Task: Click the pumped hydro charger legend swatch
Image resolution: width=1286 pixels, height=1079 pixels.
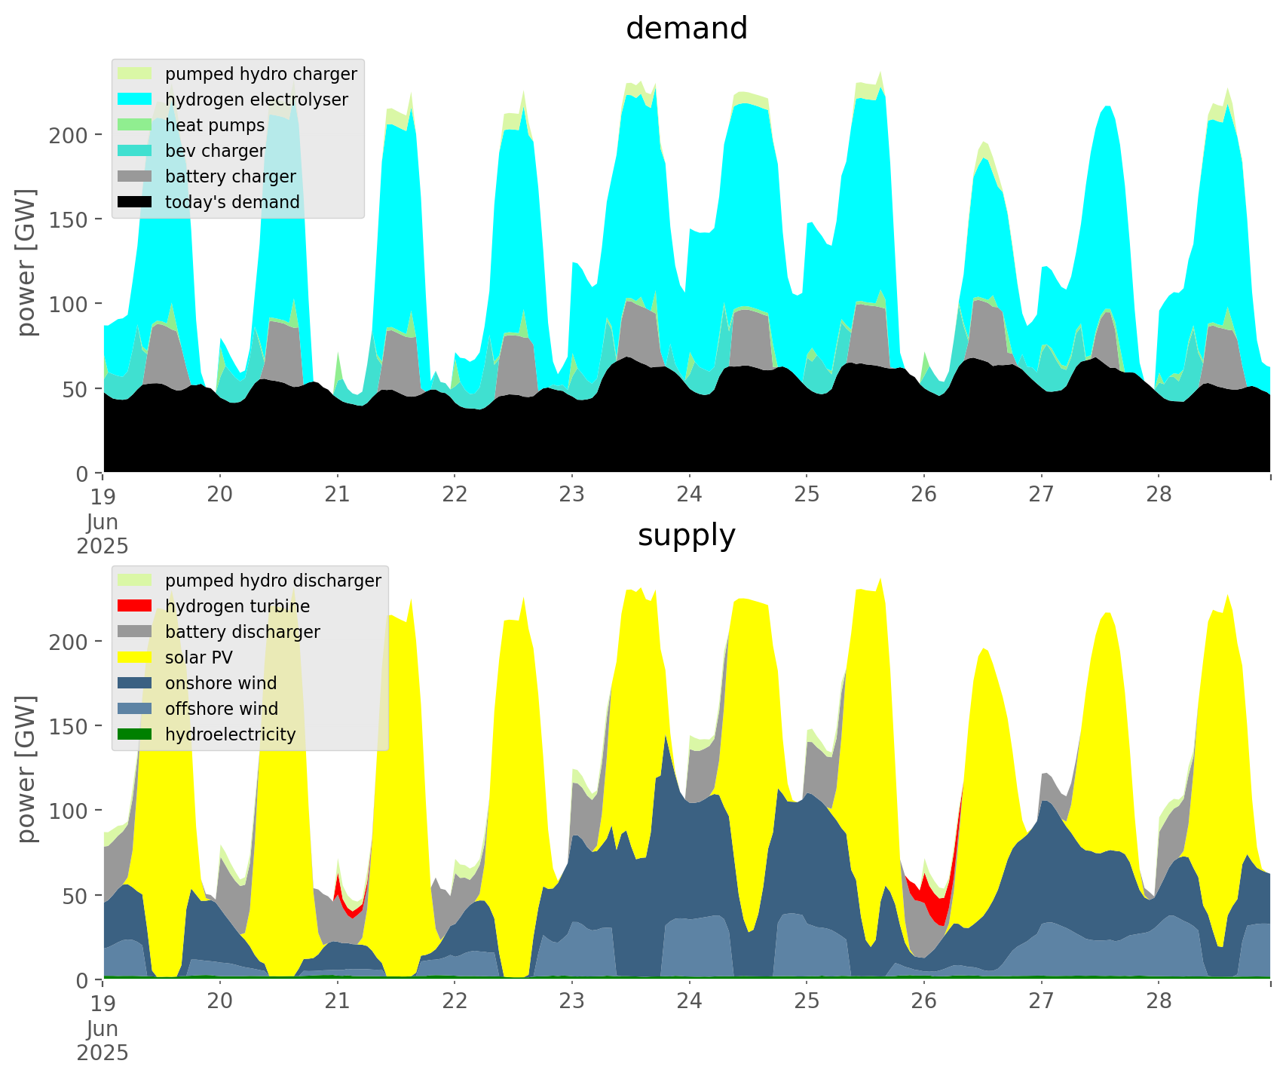Action: tap(136, 74)
